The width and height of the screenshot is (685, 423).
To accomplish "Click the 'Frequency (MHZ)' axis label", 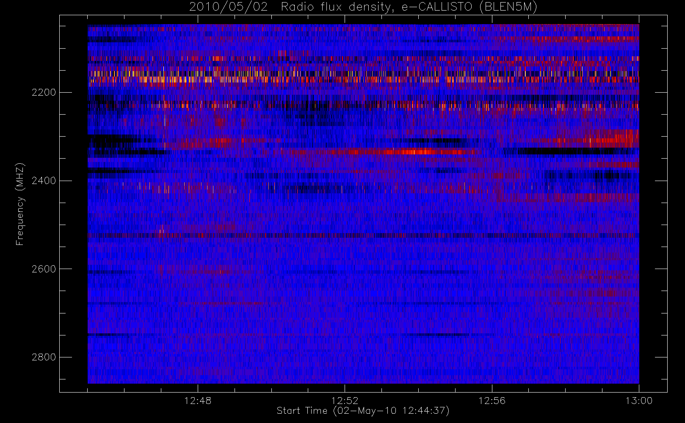I will click(x=20, y=204).
